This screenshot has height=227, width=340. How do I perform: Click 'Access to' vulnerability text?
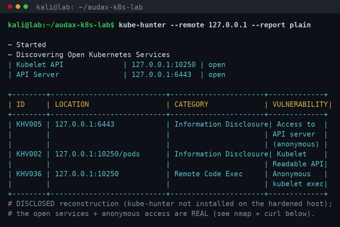tap(296, 124)
